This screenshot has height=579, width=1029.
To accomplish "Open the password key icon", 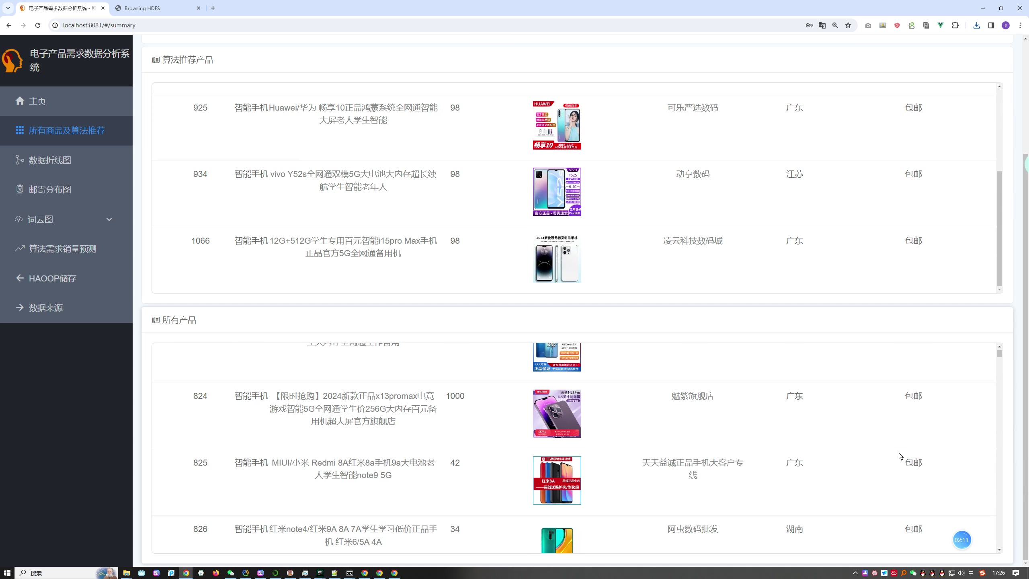I will [x=810, y=25].
